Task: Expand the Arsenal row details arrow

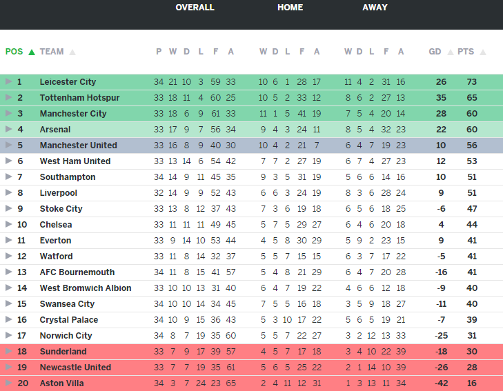Action: [8, 130]
